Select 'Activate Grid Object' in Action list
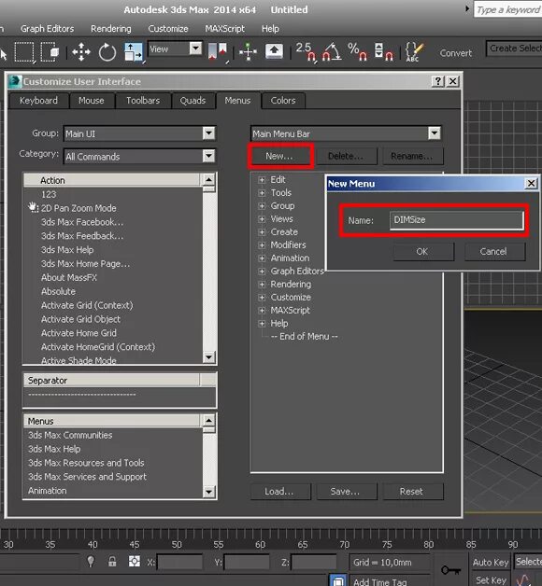The height and width of the screenshot is (586, 542). (x=81, y=319)
